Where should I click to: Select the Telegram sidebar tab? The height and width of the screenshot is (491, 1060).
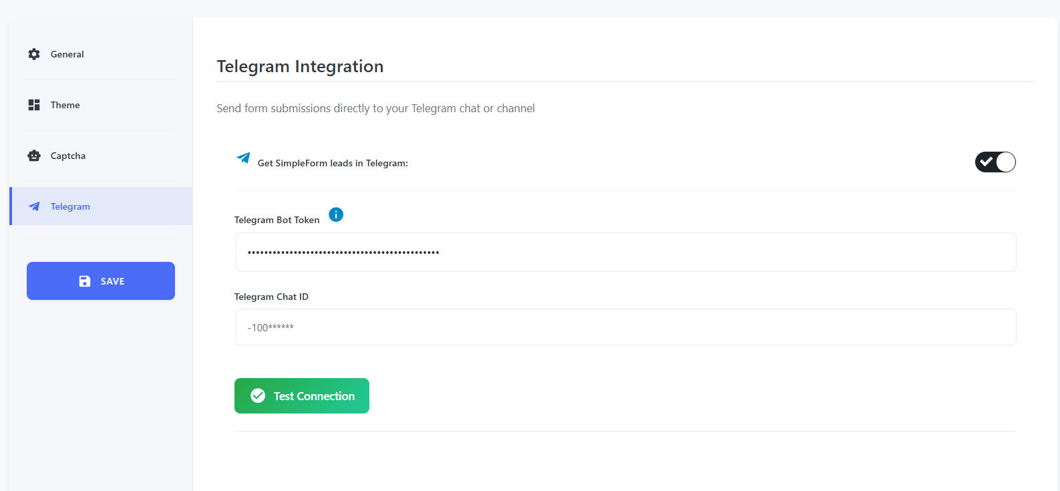click(x=101, y=206)
